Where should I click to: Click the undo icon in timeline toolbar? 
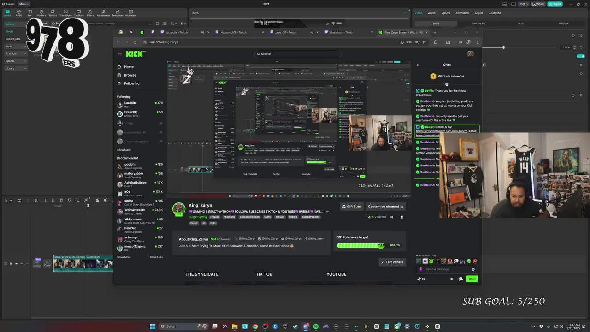coord(19,200)
